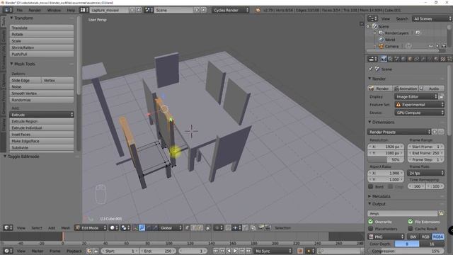The width and height of the screenshot is (453, 255).
Task: Open the Mesh menu in 3D view
Action: tap(65, 228)
